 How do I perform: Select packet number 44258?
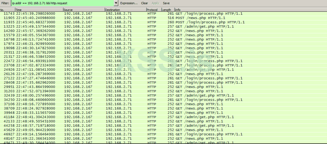[x=164, y=126]
